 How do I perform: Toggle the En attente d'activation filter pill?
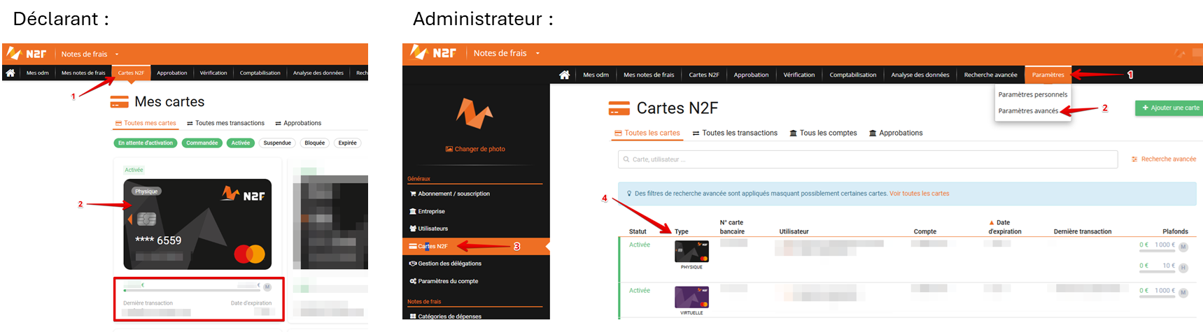(146, 143)
